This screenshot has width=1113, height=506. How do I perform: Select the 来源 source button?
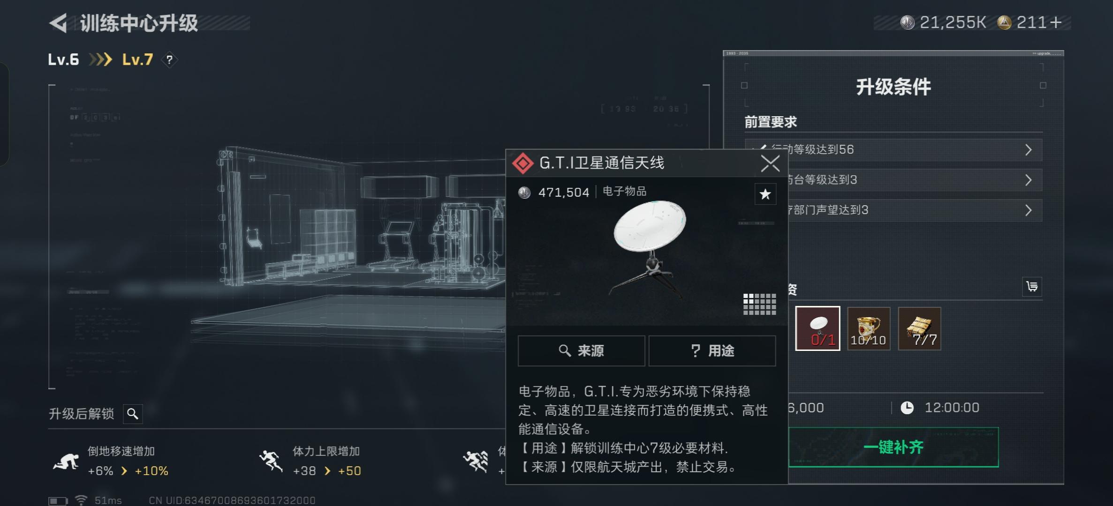click(x=581, y=350)
